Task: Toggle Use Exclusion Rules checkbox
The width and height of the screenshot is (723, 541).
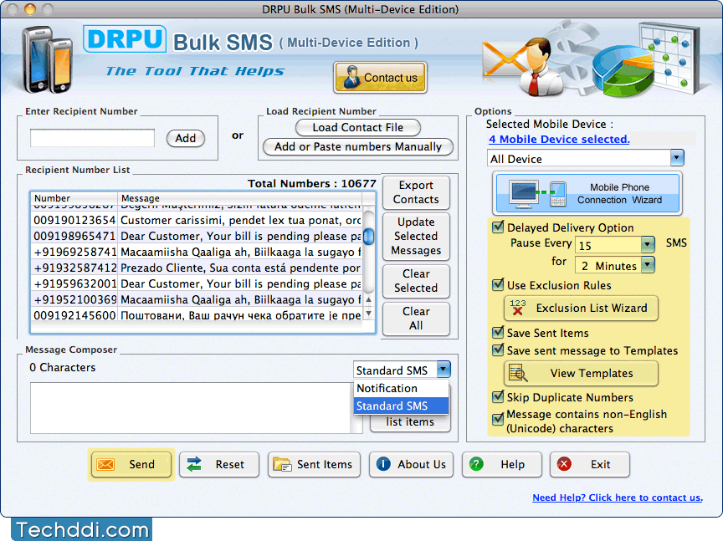Action: pyautogui.click(x=498, y=284)
